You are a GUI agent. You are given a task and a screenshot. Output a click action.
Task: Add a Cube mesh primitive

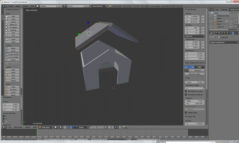pos(13,19)
